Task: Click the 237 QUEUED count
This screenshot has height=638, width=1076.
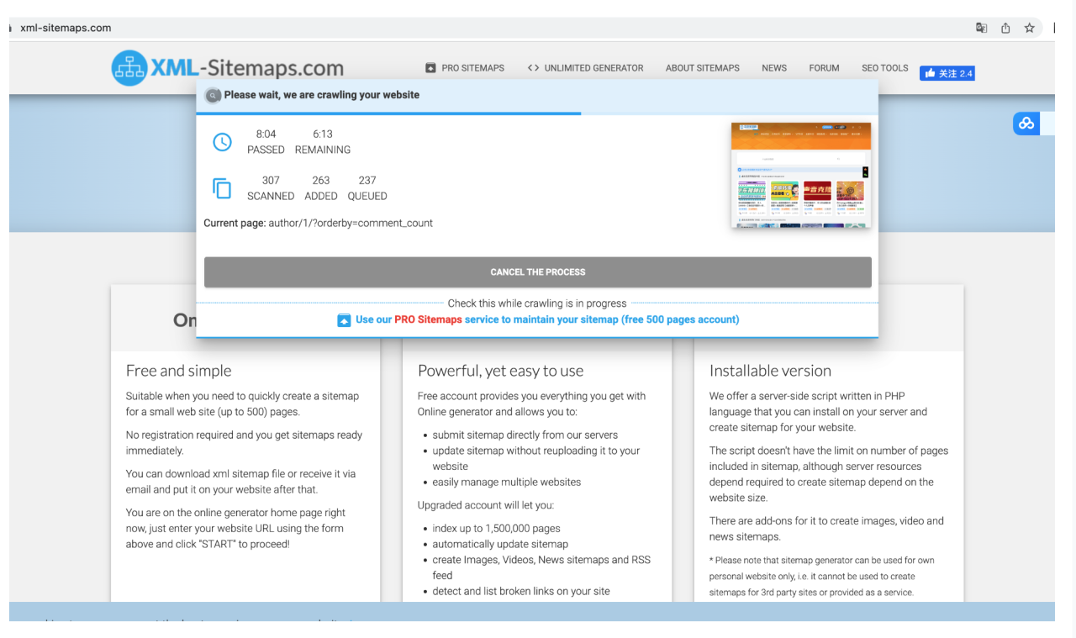Action: [367, 180]
